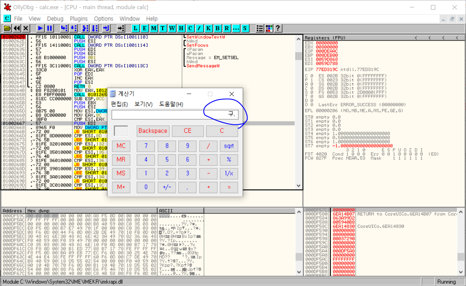Open calculator 편집(E) menu

120,104
